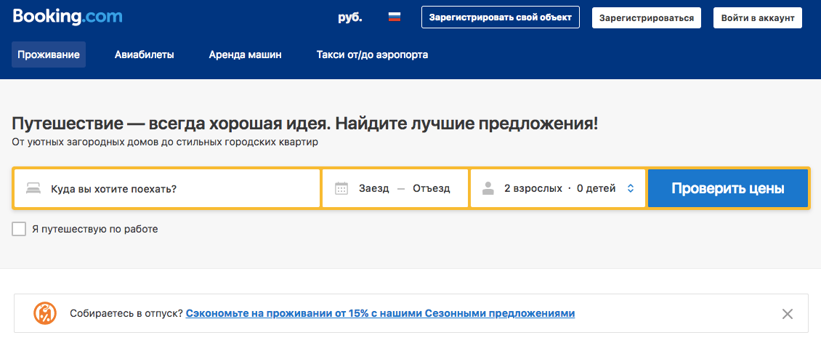Select the Проживание tab

coord(49,55)
